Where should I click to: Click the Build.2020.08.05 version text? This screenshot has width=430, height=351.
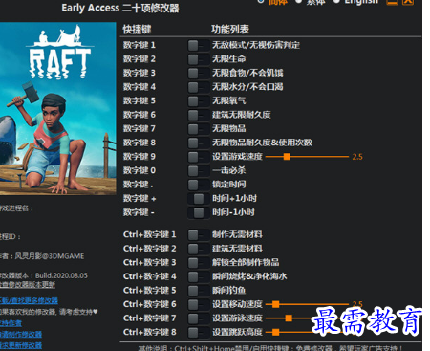click(61, 275)
